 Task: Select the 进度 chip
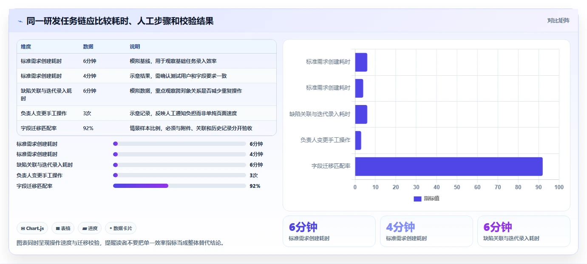pos(90,228)
